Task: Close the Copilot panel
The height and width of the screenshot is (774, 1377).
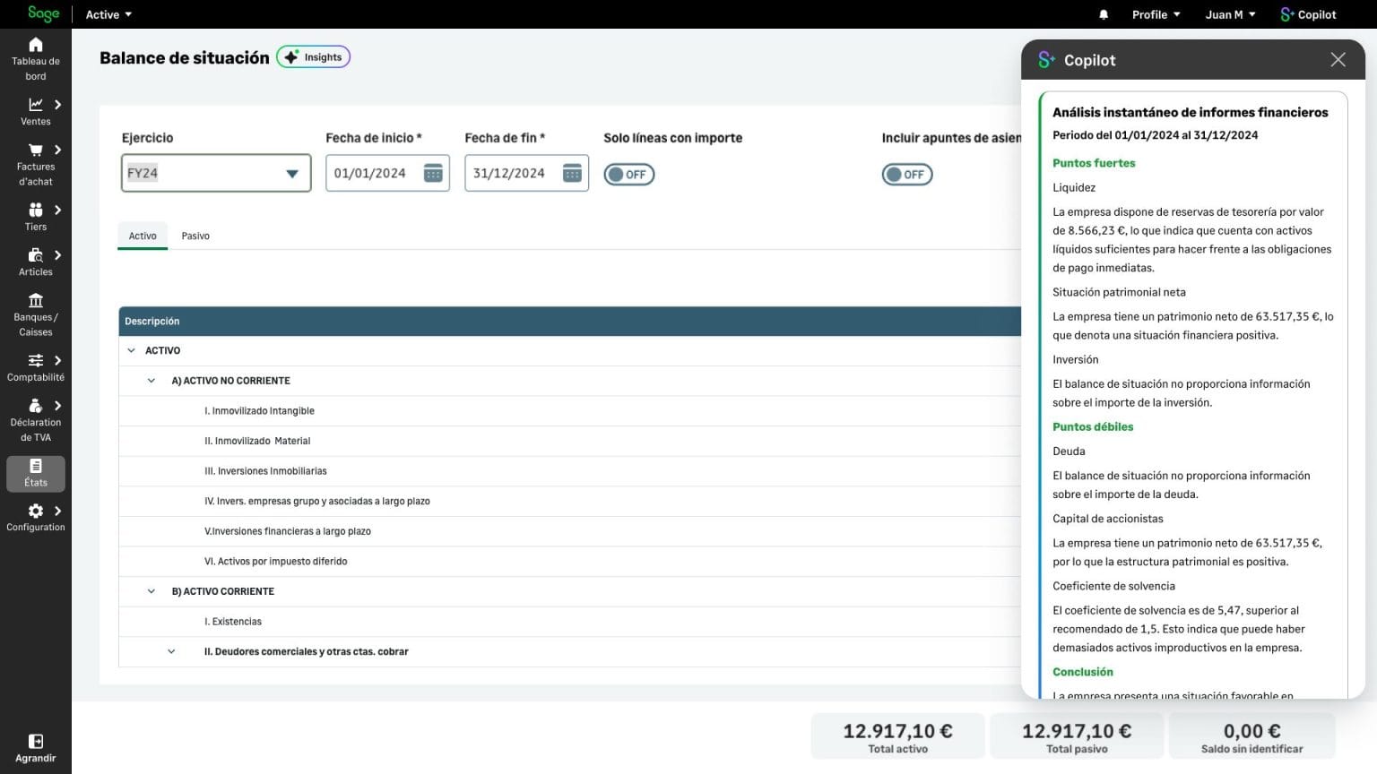Action: [1338, 59]
